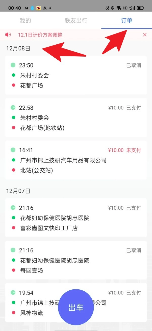Open the paid order to 花都广场(地铁站)
Screen dimensions: 152x331
point(76,118)
